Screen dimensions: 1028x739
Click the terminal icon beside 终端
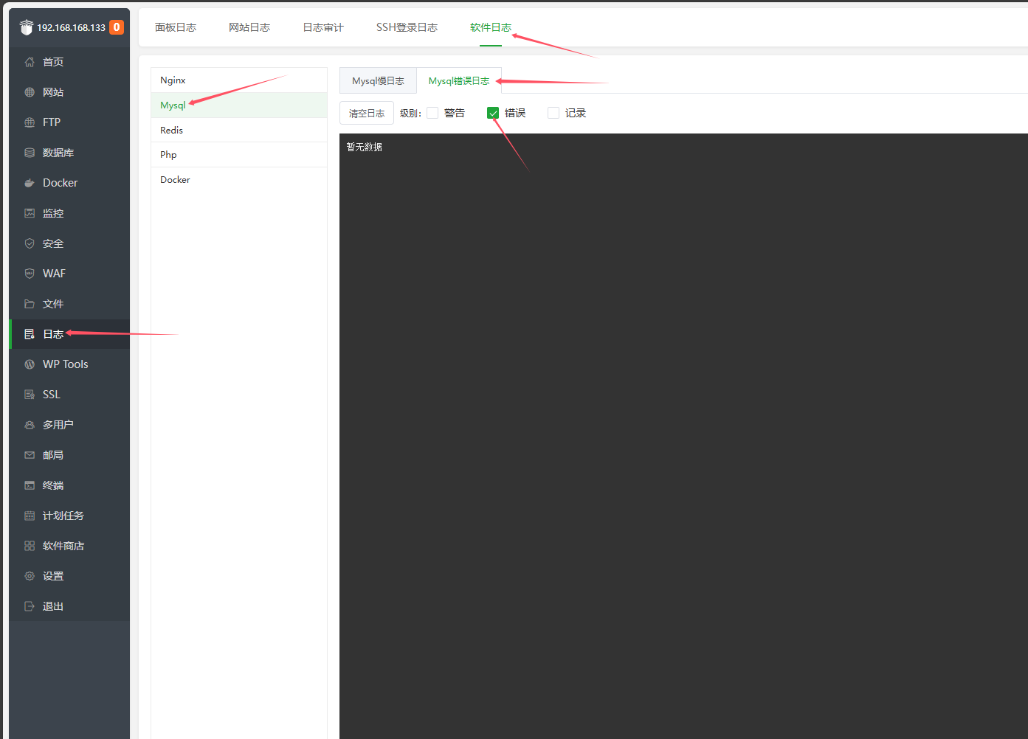pyautogui.click(x=30, y=485)
